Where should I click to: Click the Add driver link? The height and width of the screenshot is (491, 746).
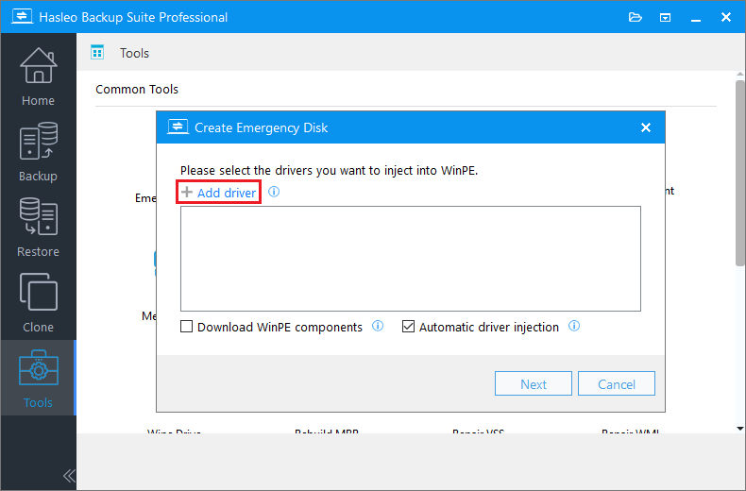(227, 193)
